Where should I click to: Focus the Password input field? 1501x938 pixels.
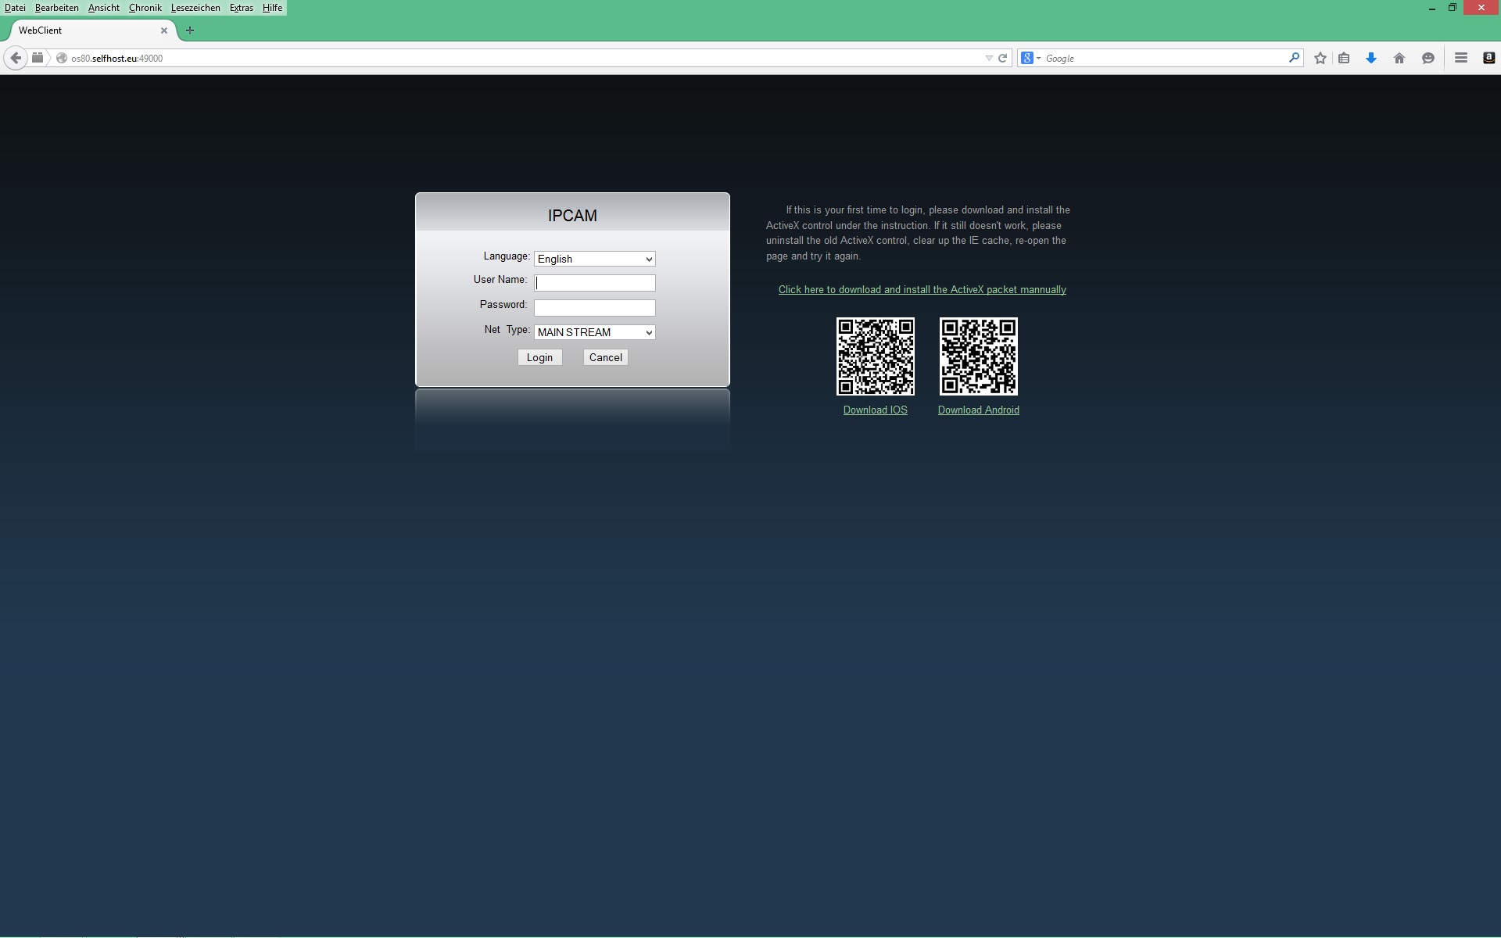click(x=594, y=307)
